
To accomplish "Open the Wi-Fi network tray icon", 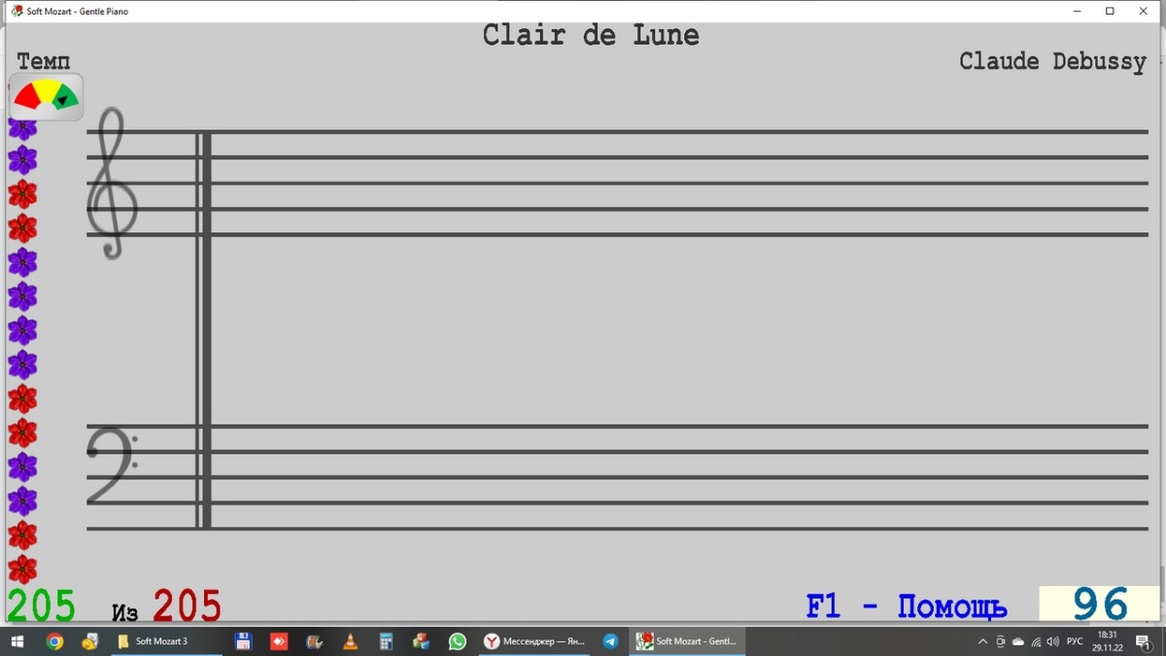I will (1036, 641).
